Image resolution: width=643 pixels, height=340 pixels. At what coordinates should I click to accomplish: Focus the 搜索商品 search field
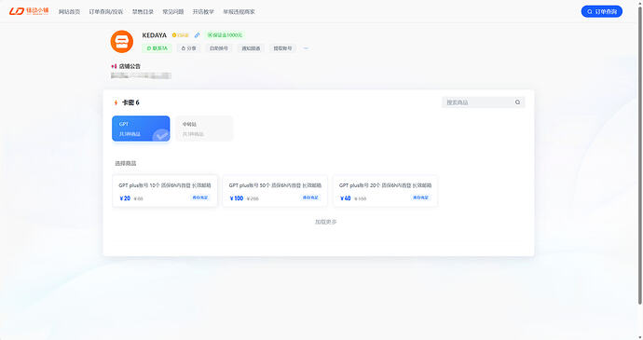pyautogui.click(x=483, y=102)
